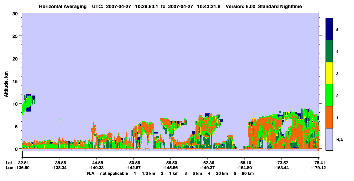Viewport: 354px width, 181px height.
Task: Click the 'Standard Nighttime' text
Action: coord(280,7)
